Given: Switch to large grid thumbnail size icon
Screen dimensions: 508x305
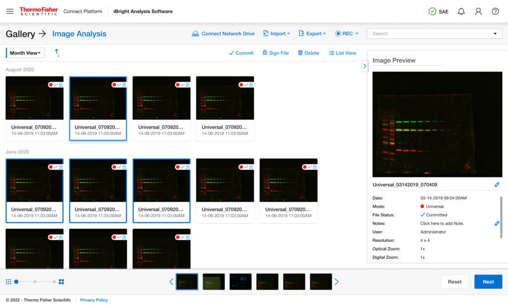Looking at the screenshot, I should 62,282.
